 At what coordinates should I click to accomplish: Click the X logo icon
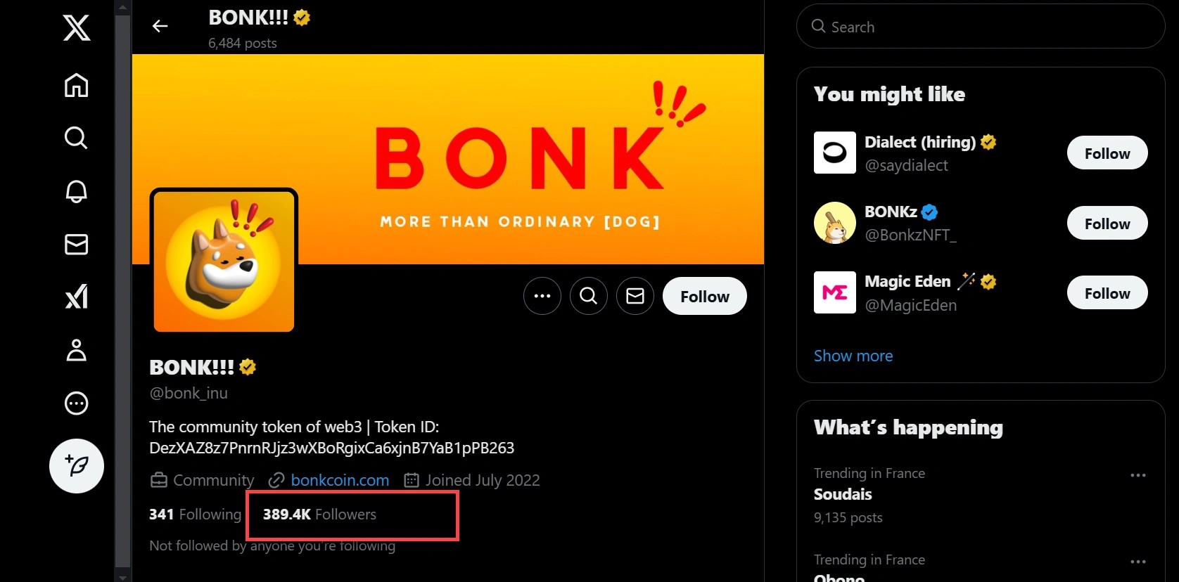click(77, 28)
